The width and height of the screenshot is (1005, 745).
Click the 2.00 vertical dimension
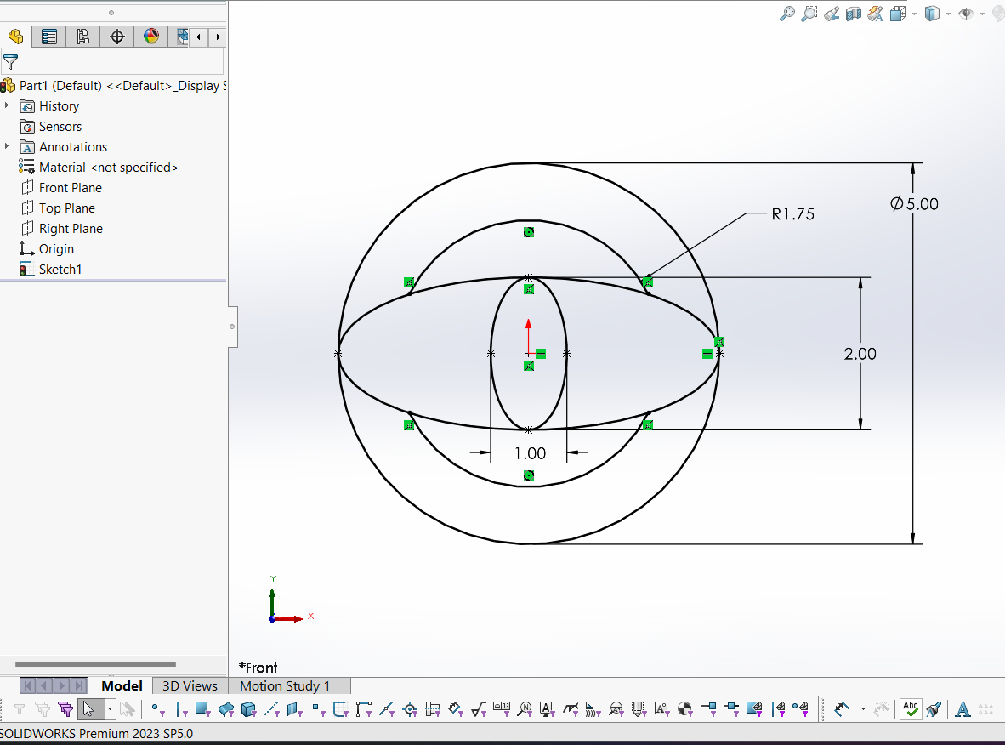coord(860,354)
